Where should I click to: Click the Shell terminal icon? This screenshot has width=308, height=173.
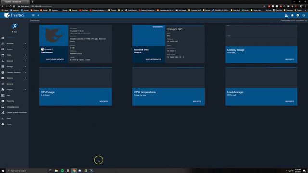3,119
